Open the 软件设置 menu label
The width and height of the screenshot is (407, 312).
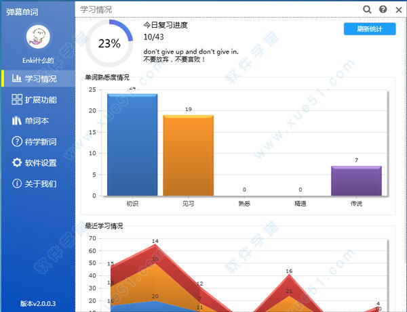click(x=41, y=163)
